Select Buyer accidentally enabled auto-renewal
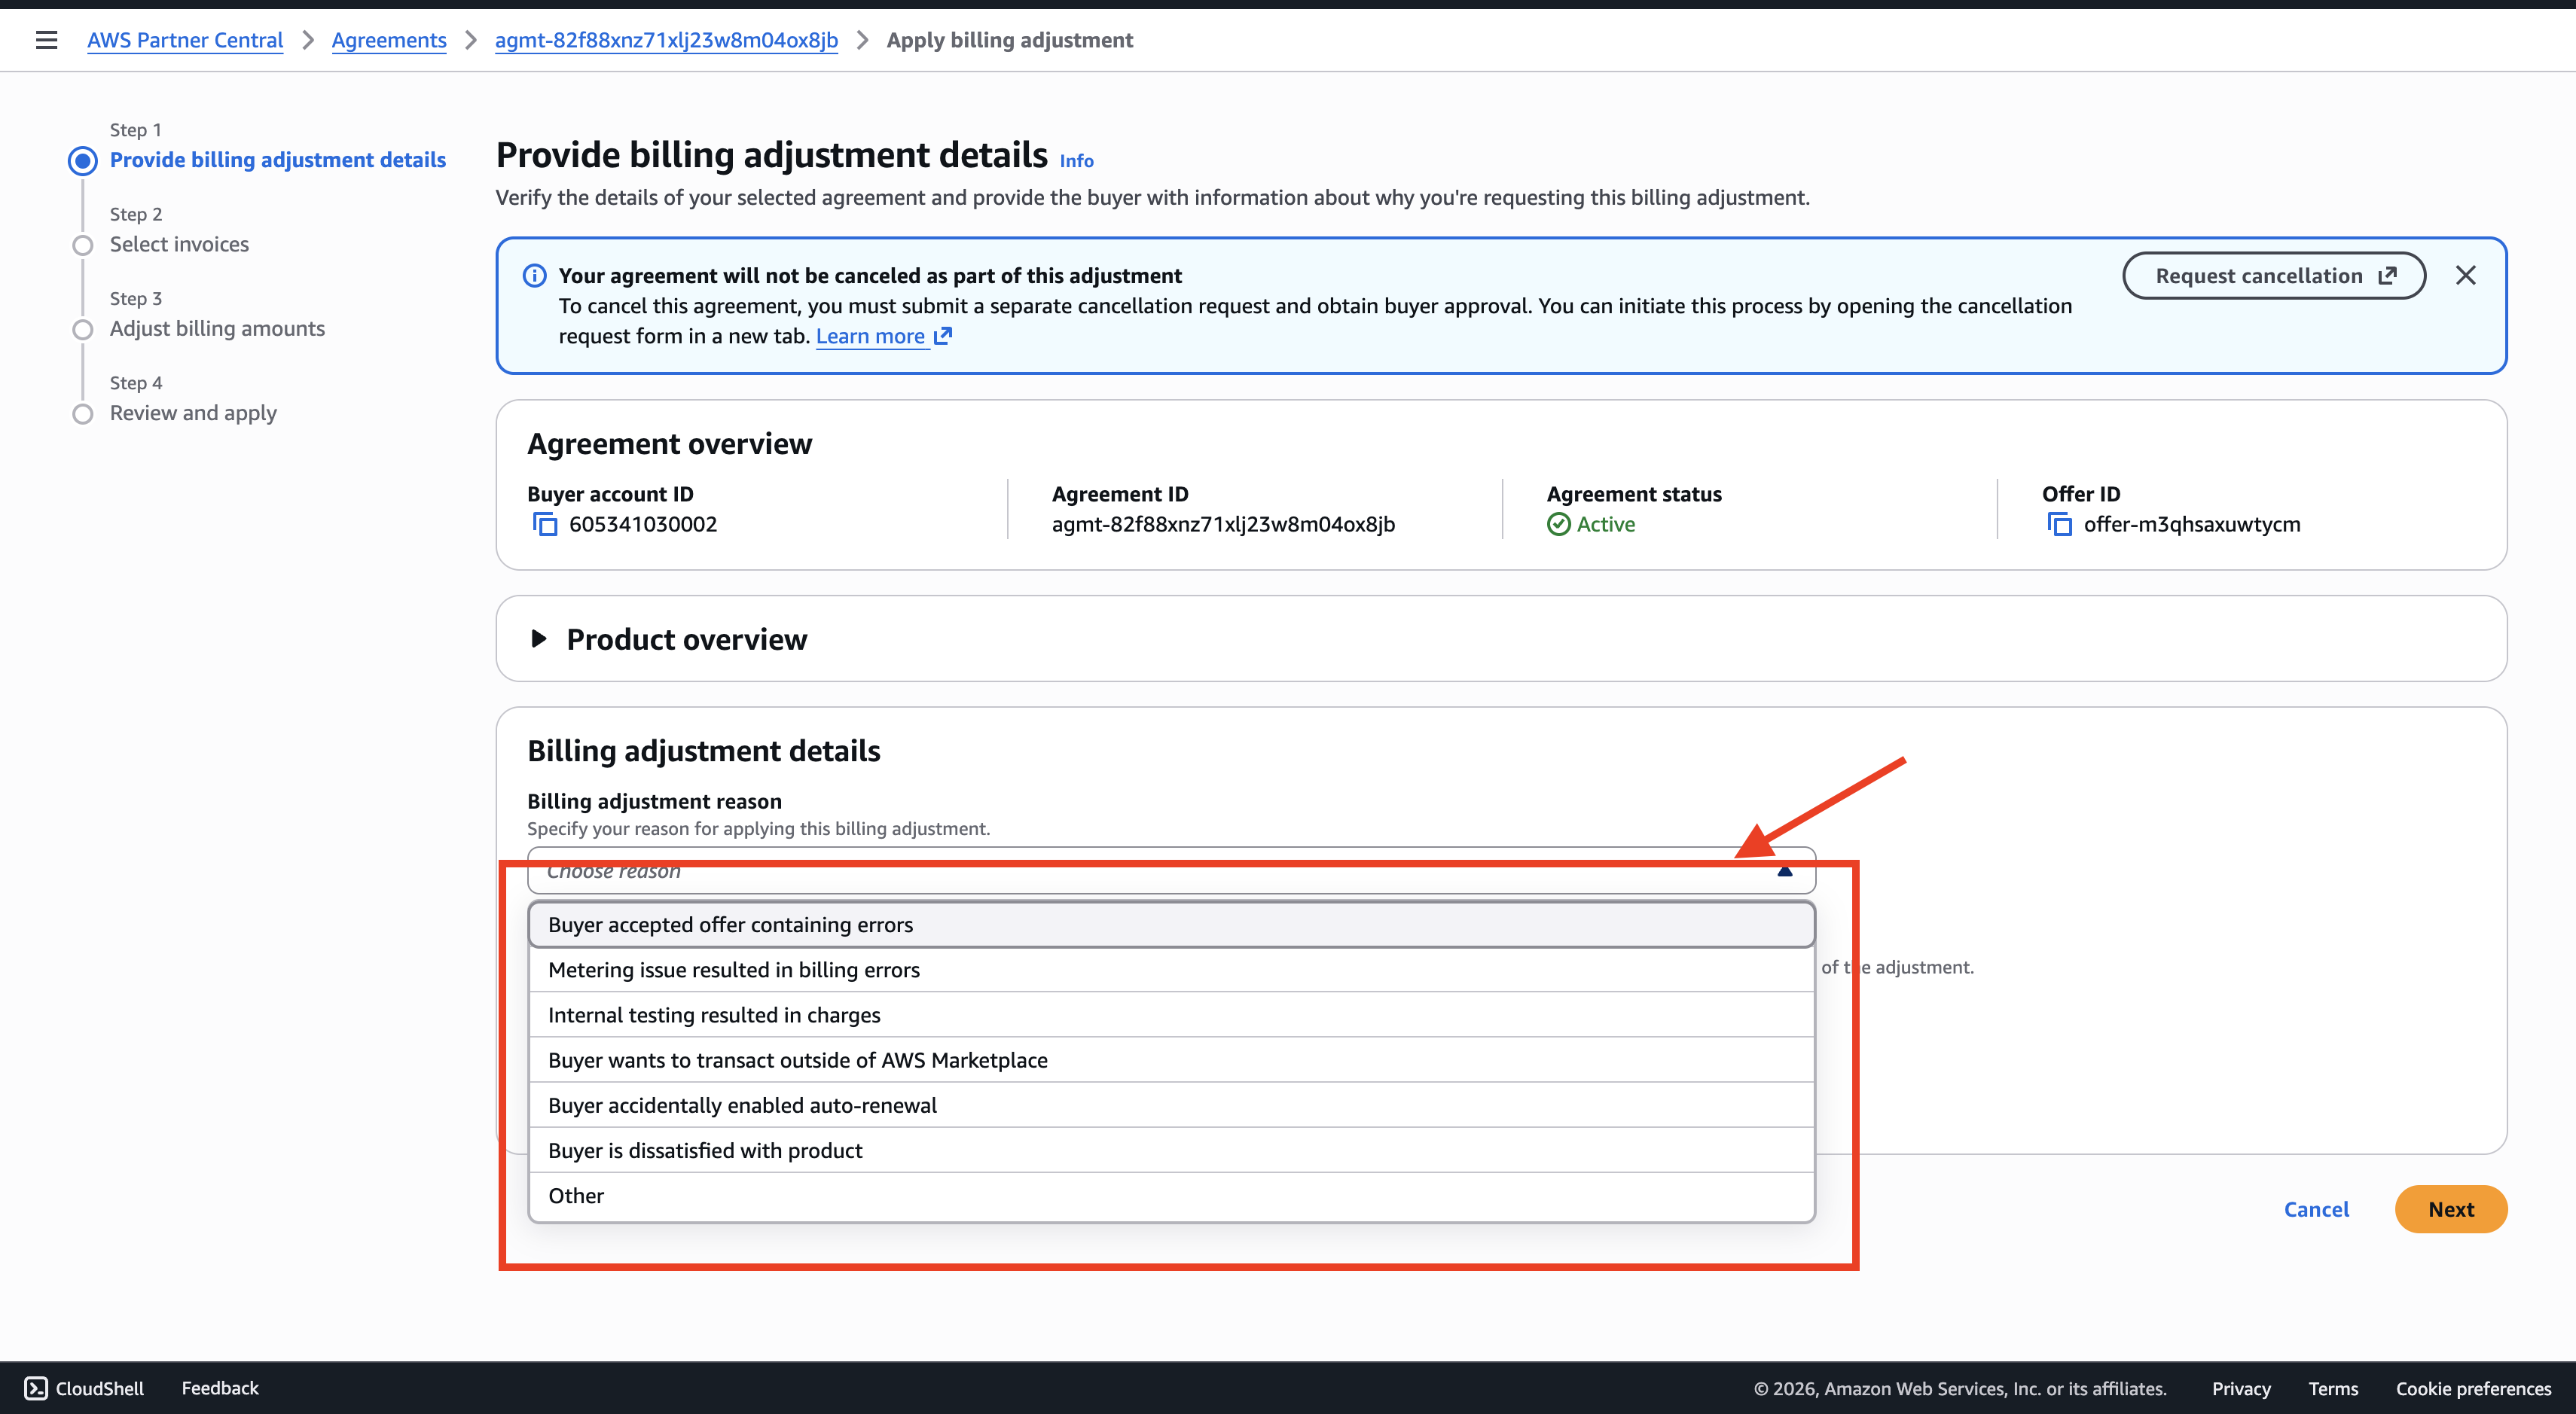 (1171, 1105)
